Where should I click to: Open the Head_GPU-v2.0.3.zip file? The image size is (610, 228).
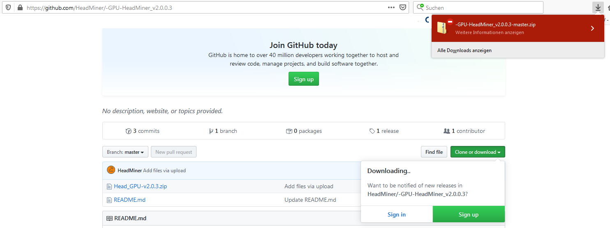tap(141, 186)
